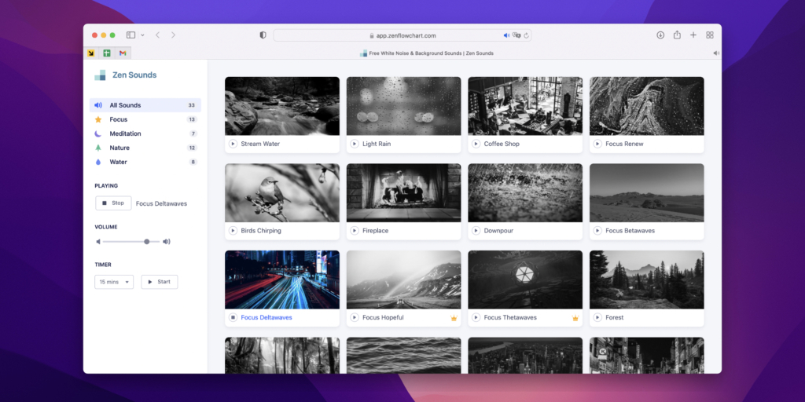Mute the tab using tab speaker icon
Screen dimensions: 805x402
pyautogui.click(x=716, y=53)
